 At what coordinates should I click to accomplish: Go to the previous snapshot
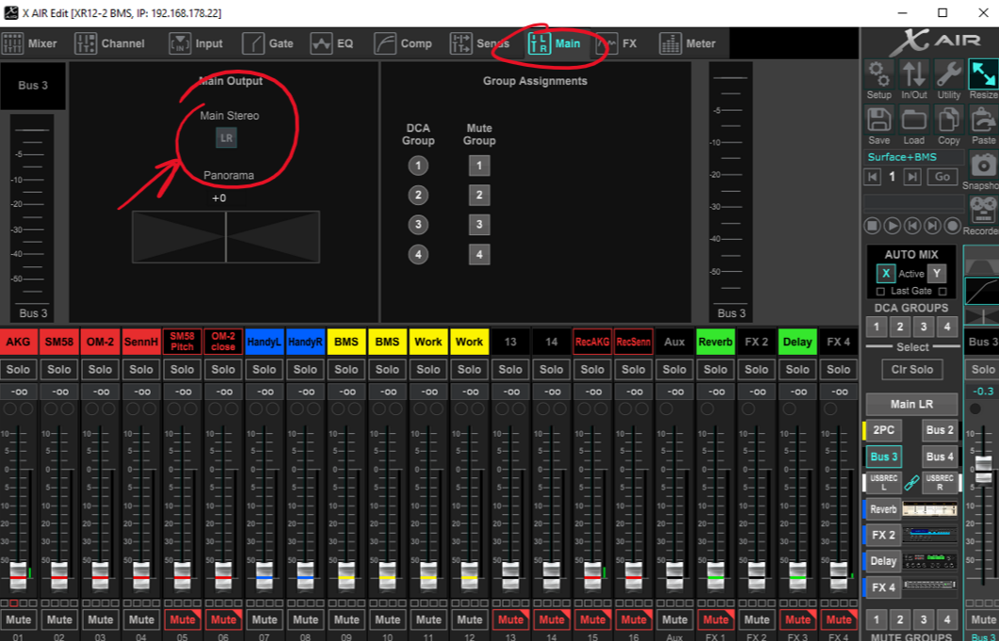click(x=873, y=177)
